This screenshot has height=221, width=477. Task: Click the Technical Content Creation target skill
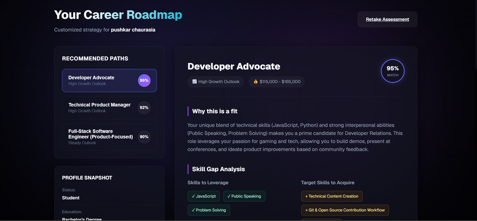point(332,196)
